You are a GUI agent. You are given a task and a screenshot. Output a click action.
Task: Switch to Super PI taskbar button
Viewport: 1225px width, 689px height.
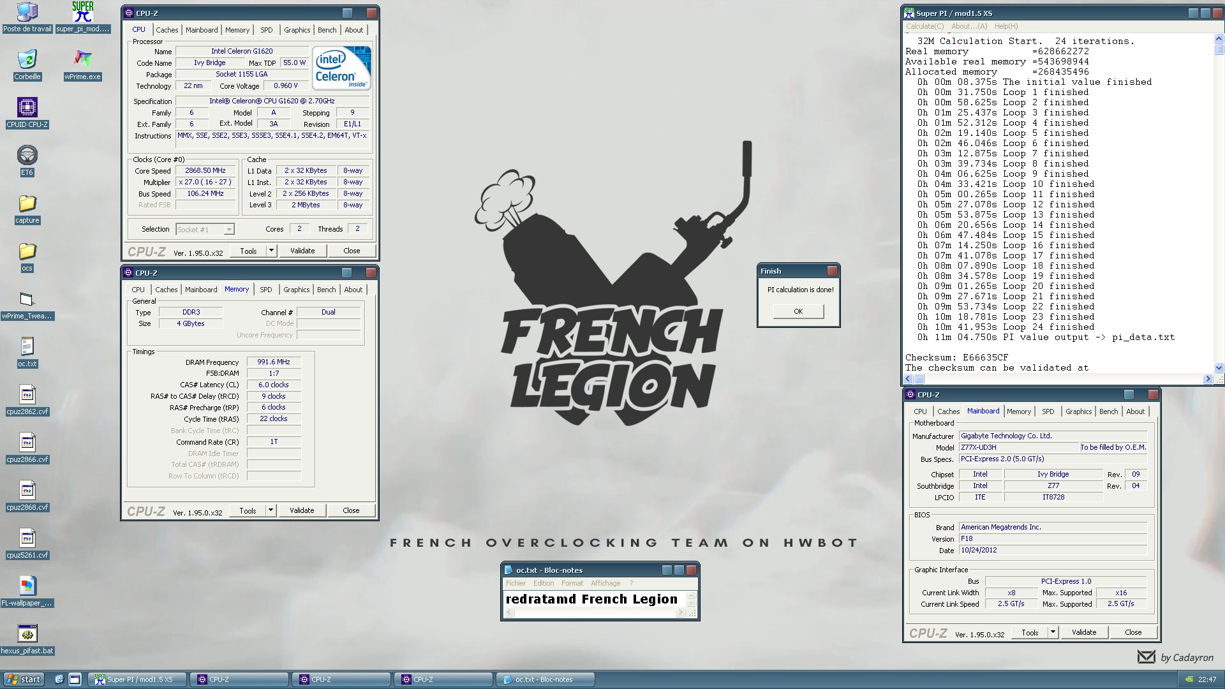coord(138,679)
